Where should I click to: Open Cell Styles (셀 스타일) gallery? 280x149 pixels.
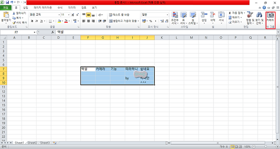(193, 18)
